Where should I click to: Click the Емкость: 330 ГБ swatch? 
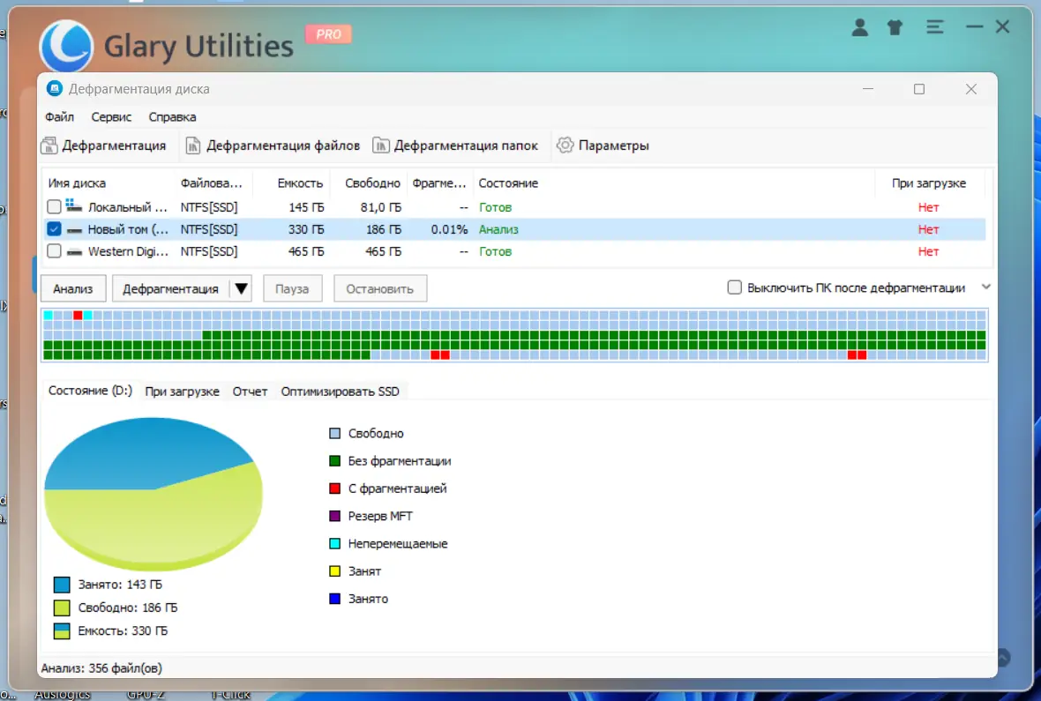click(62, 630)
